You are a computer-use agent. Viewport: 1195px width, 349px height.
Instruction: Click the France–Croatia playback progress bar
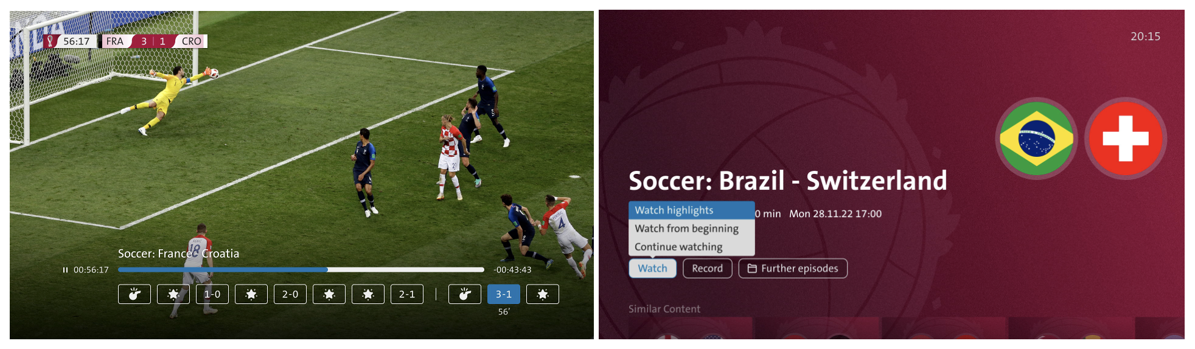coord(301,269)
